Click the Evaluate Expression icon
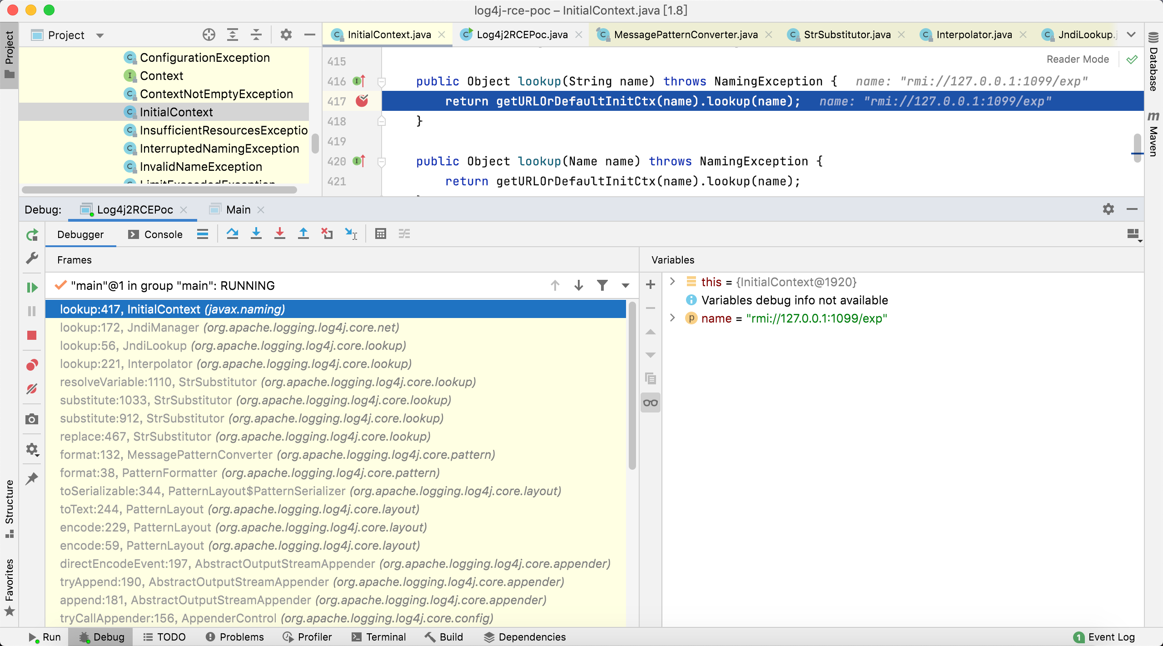 (381, 233)
